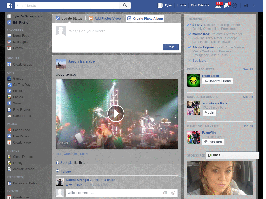
Task: Click the Edit Profile pencil icon
Action: 9,23
